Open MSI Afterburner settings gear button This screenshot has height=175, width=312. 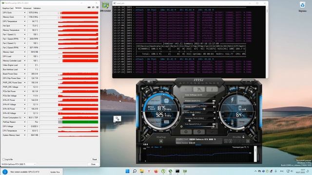click(x=186, y=132)
